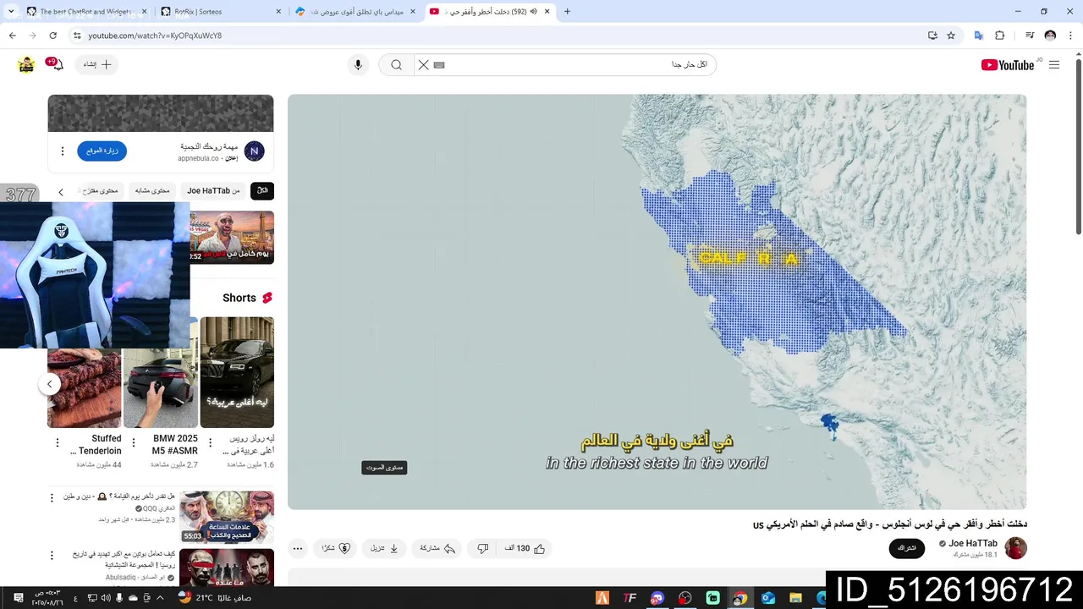1083x609 pixels.
Task: Dislike the video with the thumbs-down icon
Action: [x=482, y=548]
